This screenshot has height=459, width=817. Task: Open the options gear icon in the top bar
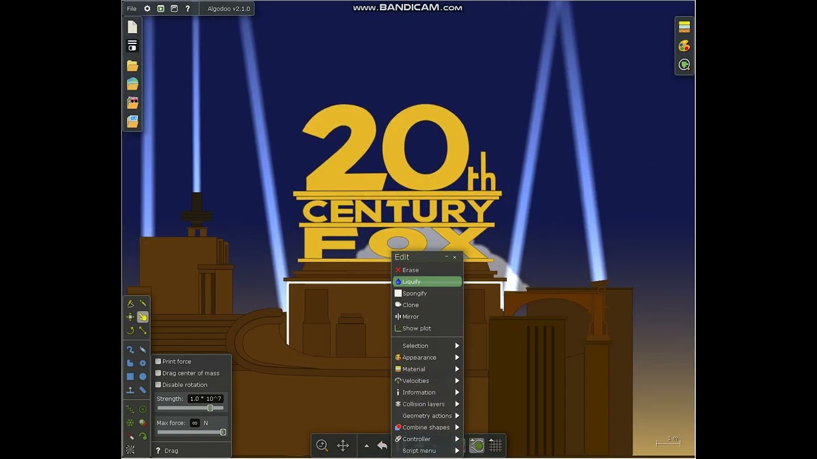click(x=147, y=8)
